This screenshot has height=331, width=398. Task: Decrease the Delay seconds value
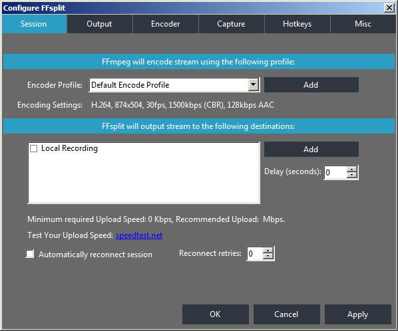pyautogui.click(x=352, y=175)
